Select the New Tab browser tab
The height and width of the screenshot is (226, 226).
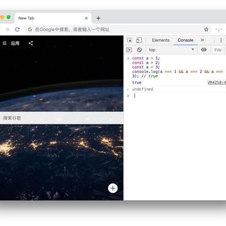[x=53, y=18]
